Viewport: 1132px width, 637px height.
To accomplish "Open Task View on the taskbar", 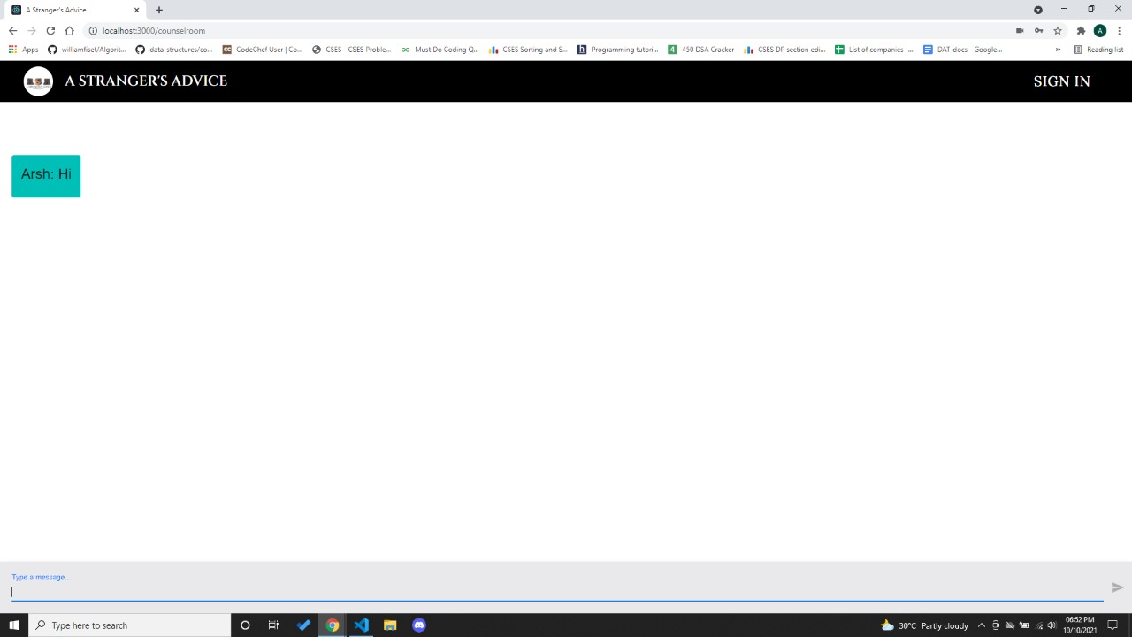I will click(273, 625).
